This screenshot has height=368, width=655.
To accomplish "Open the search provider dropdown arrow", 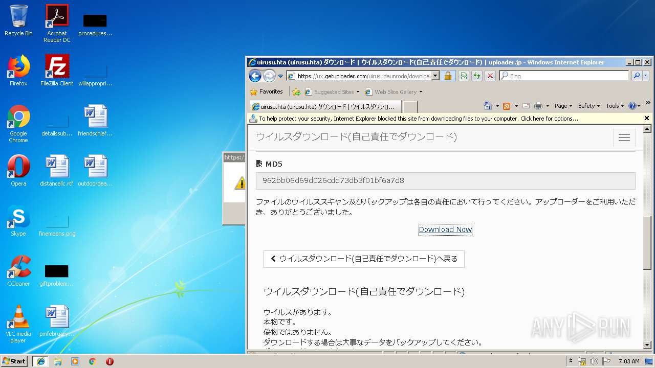I will click(645, 76).
